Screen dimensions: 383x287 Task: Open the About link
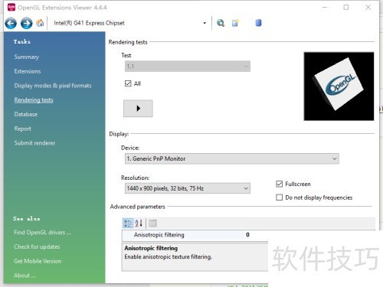pos(25,276)
